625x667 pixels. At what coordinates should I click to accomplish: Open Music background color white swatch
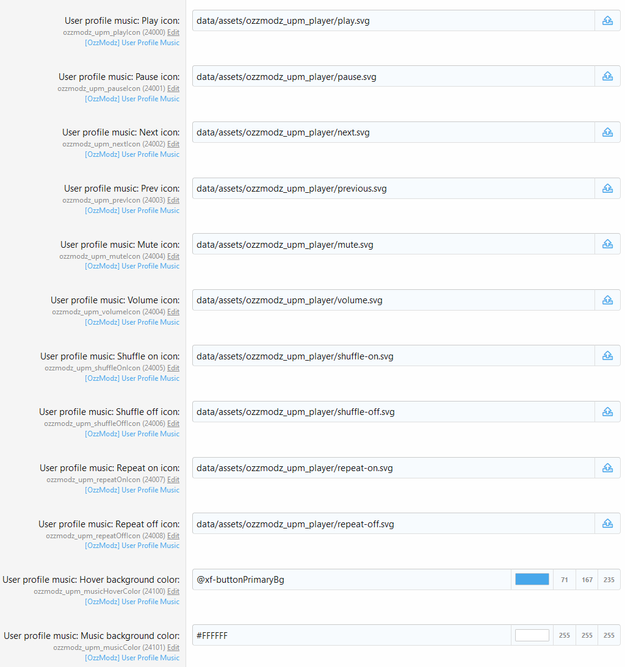tap(532, 635)
